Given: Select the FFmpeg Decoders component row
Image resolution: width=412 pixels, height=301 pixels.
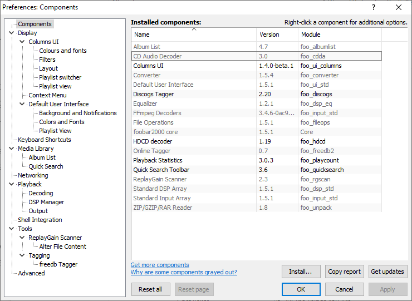Looking at the screenshot, I should (x=257, y=113).
